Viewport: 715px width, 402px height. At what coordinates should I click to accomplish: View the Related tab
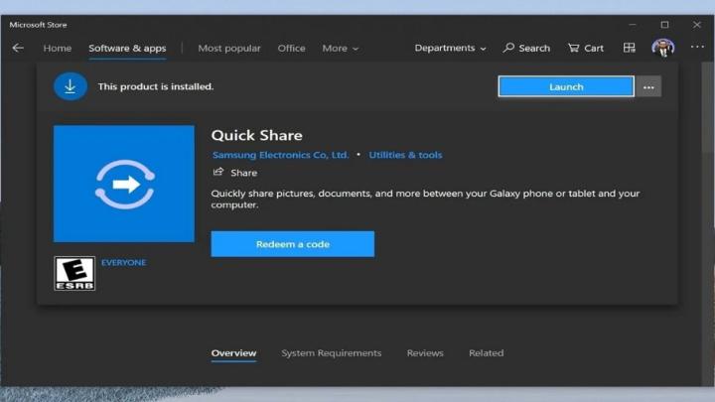coord(486,353)
